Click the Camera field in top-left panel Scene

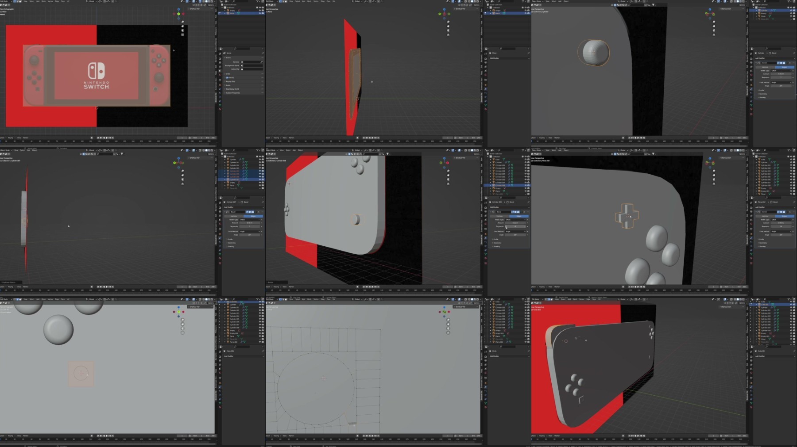[x=252, y=62]
